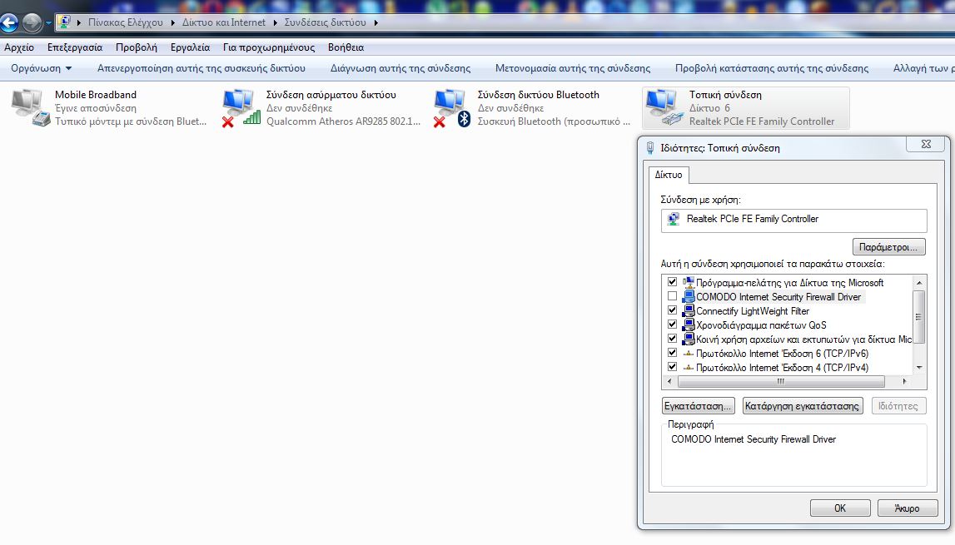955x545 pixels.
Task: Open the Προβολή menu
Action: 137,47
